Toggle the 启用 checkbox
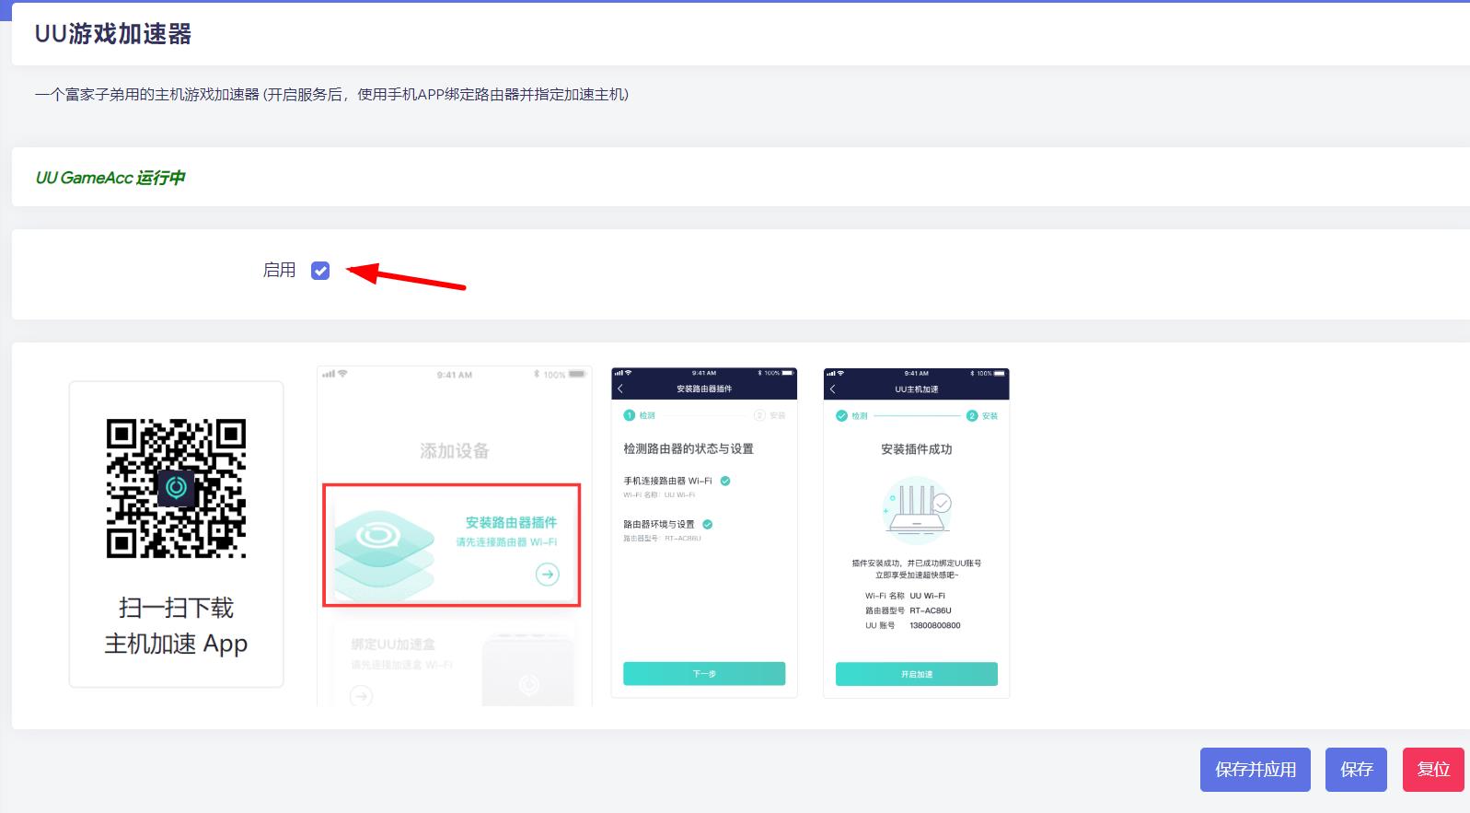Image resolution: width=1470 pixels, height=813 pixels. pos(320,271)
